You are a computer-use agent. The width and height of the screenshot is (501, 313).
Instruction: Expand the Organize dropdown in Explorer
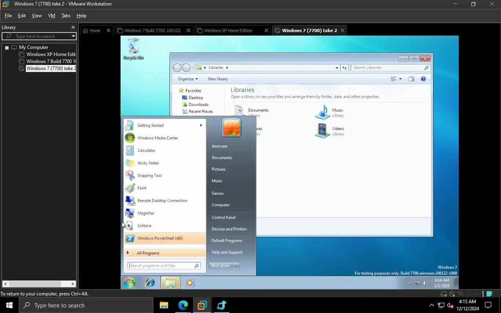[x=188, y=79]
